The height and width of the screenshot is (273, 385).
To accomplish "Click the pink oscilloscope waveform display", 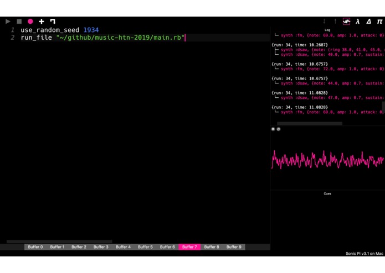I will 327,160.
